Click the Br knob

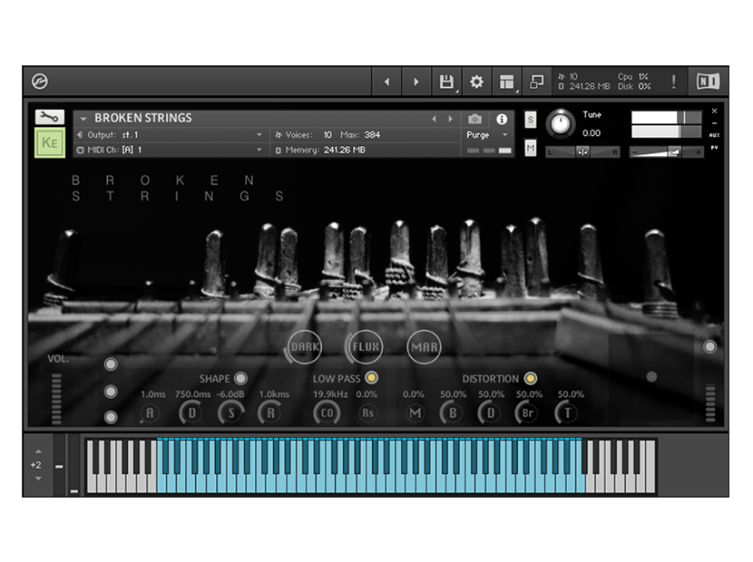(528, 413)
